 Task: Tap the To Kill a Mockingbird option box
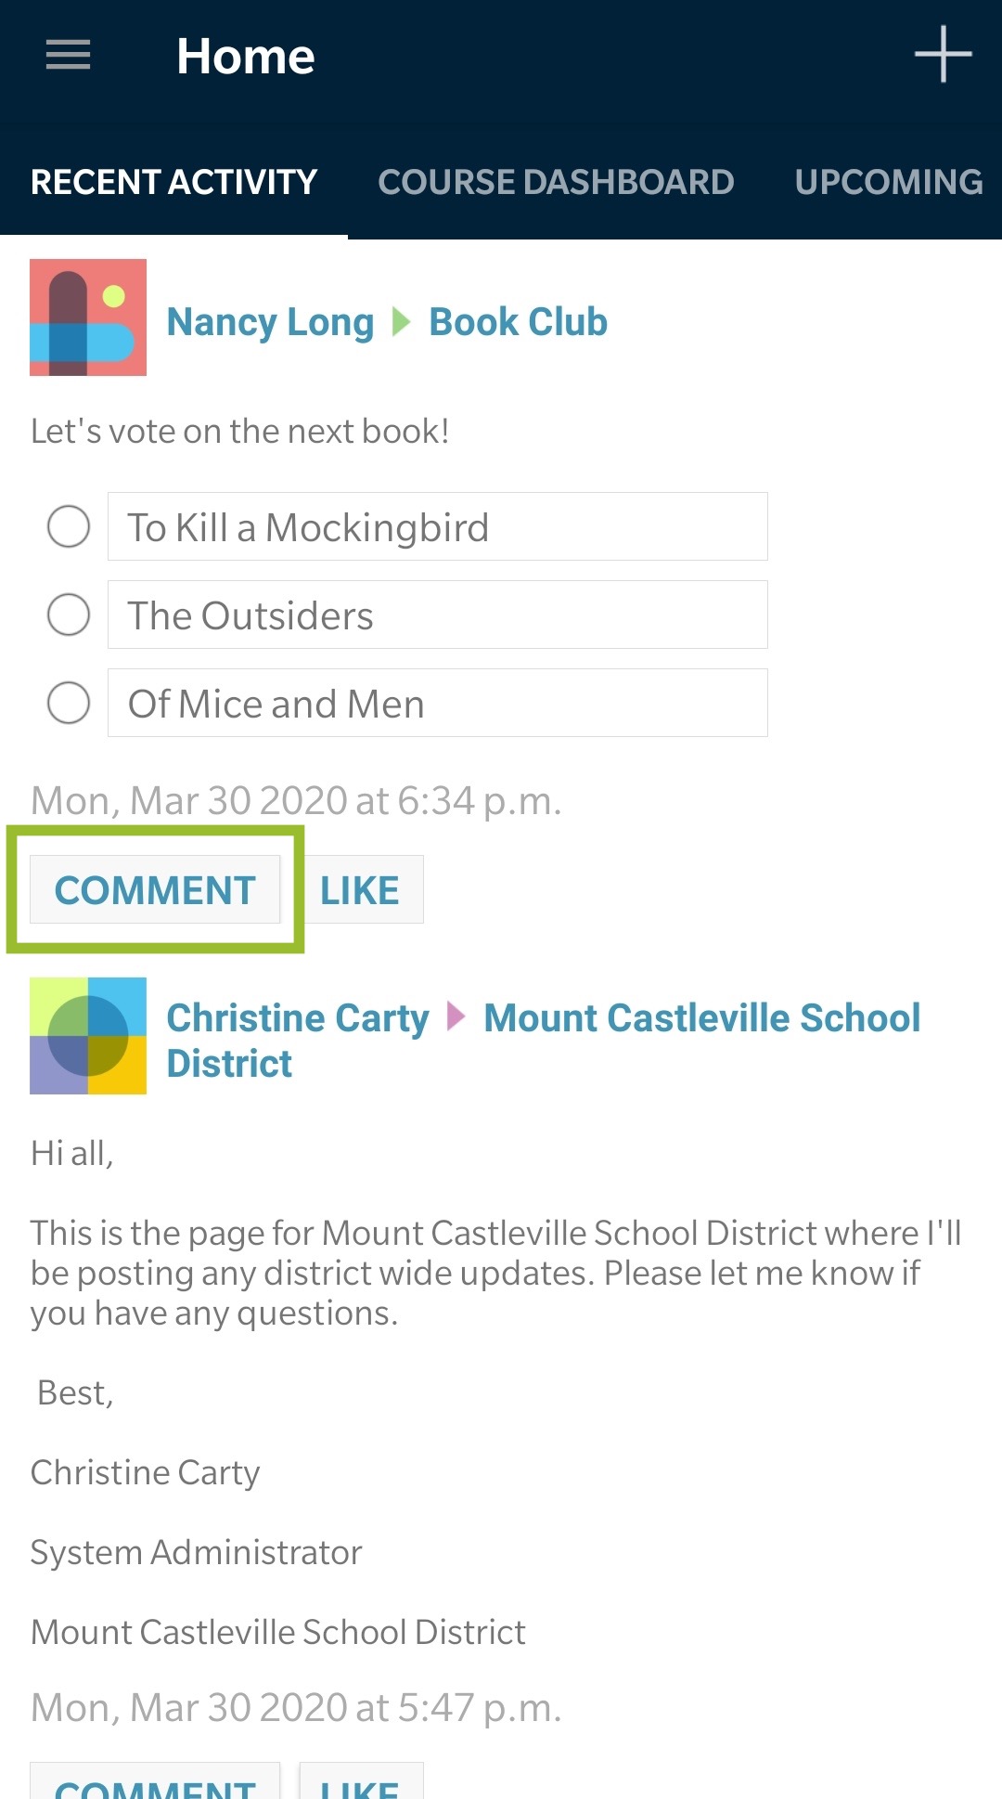click(x=437, y=526)
